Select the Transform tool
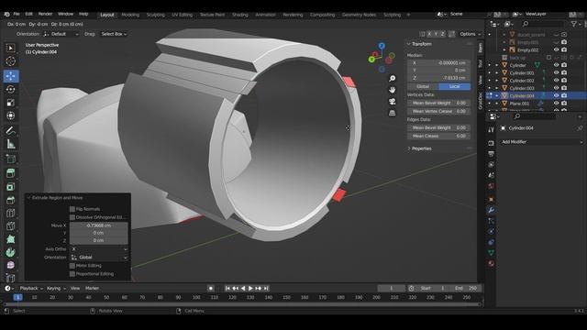Viewport: 587px width, 330px height. [x=10, y=115]
